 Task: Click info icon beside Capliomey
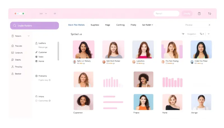(x=50, y=101)
